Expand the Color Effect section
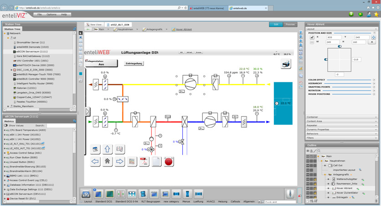 point(374,80)
